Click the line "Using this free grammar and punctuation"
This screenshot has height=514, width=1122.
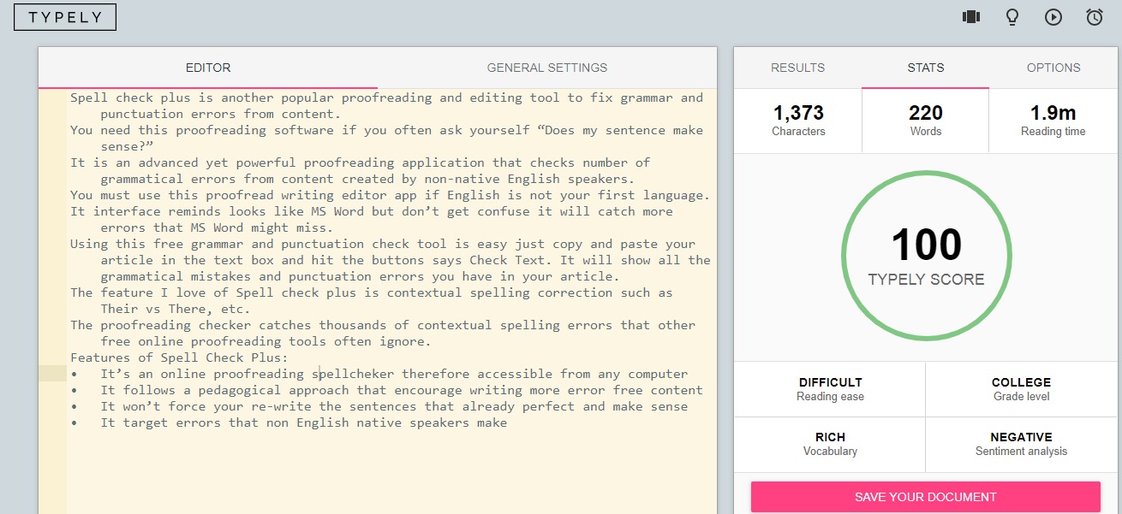[383, 244]
